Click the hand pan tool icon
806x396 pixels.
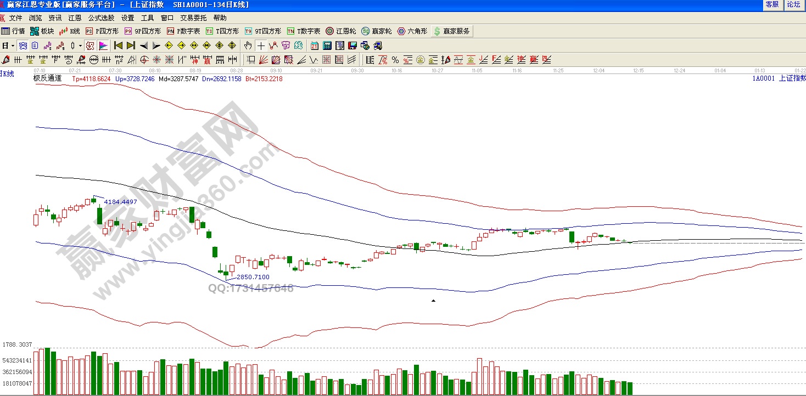248,46
